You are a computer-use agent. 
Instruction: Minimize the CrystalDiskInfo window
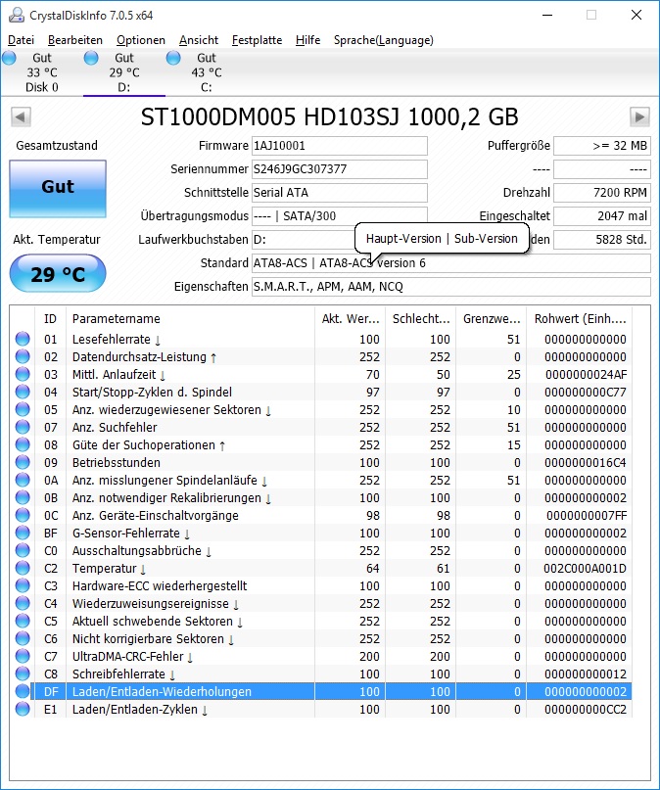[x=547, y=15]
